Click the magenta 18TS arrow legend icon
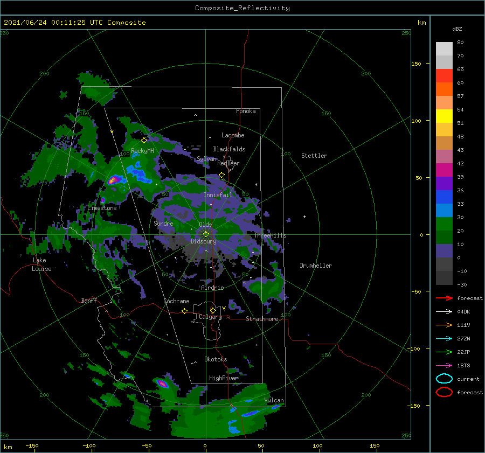This screenshot has height=453, width=485. click(444, 366)
